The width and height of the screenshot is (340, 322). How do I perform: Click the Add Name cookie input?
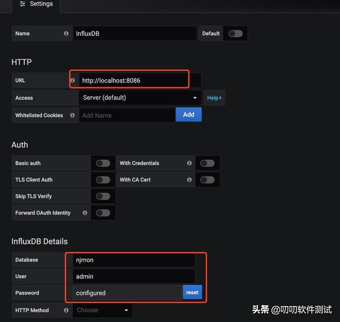(127, 115)
